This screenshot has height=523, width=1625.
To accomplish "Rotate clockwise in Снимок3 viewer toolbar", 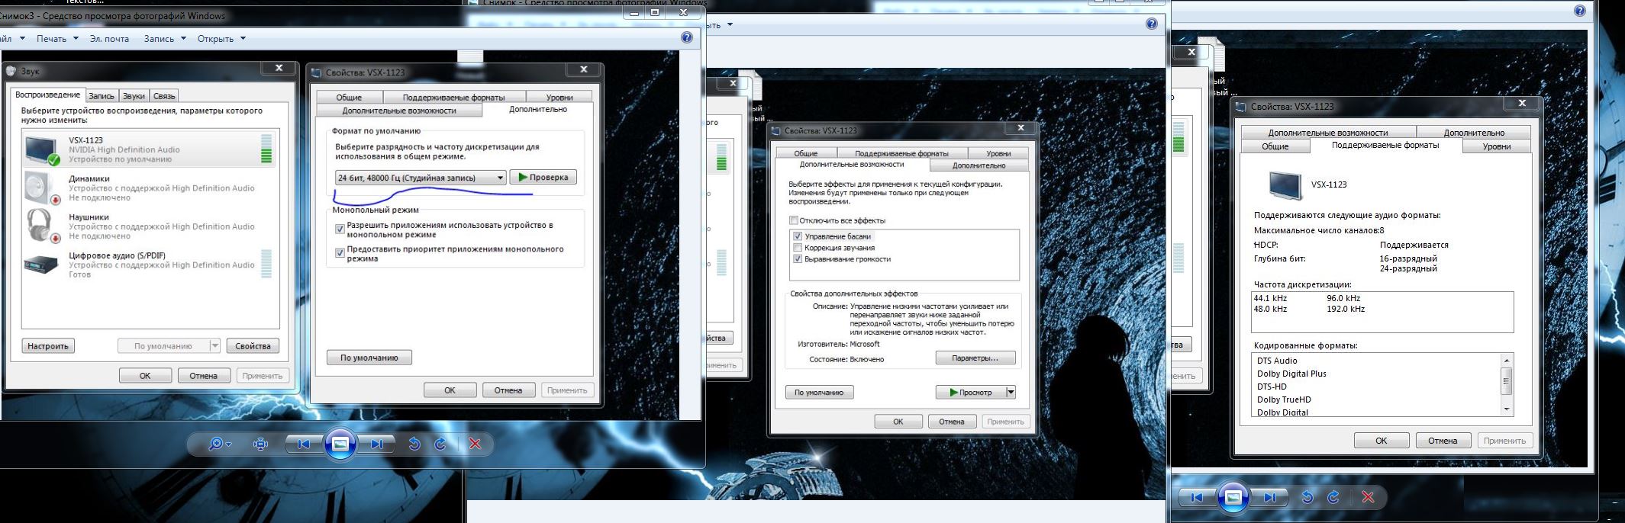I will click(x=440, y=444).
